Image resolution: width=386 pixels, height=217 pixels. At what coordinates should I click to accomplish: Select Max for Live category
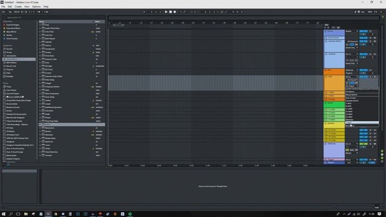11,66
